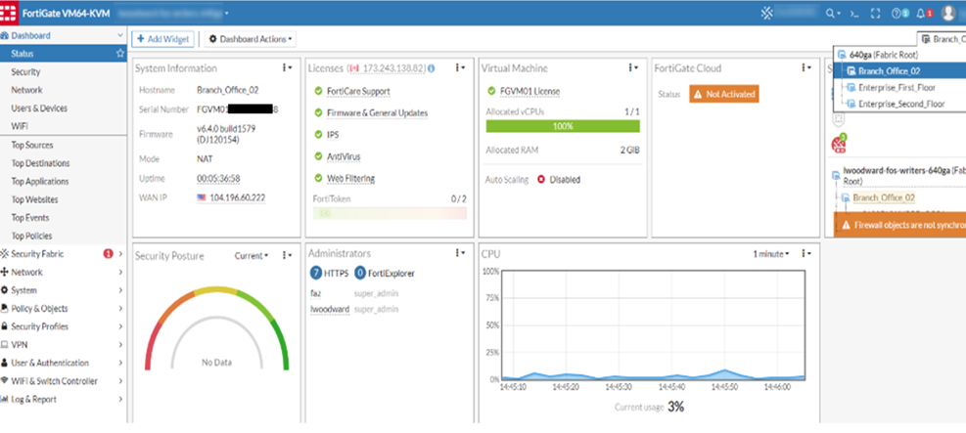Open the FortiCare Support link
This screenshot has width=966, height=433.
(x=357, y=91)
